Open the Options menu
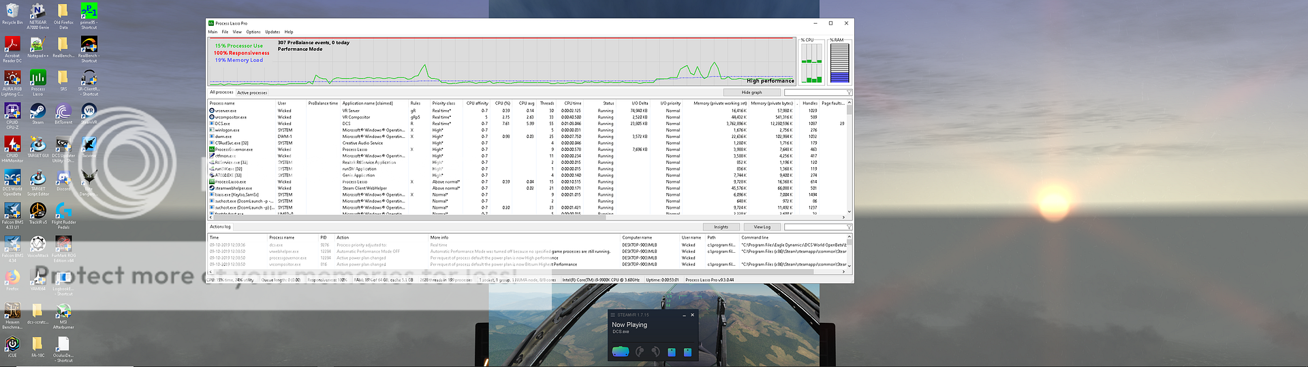 coord(253,32)
